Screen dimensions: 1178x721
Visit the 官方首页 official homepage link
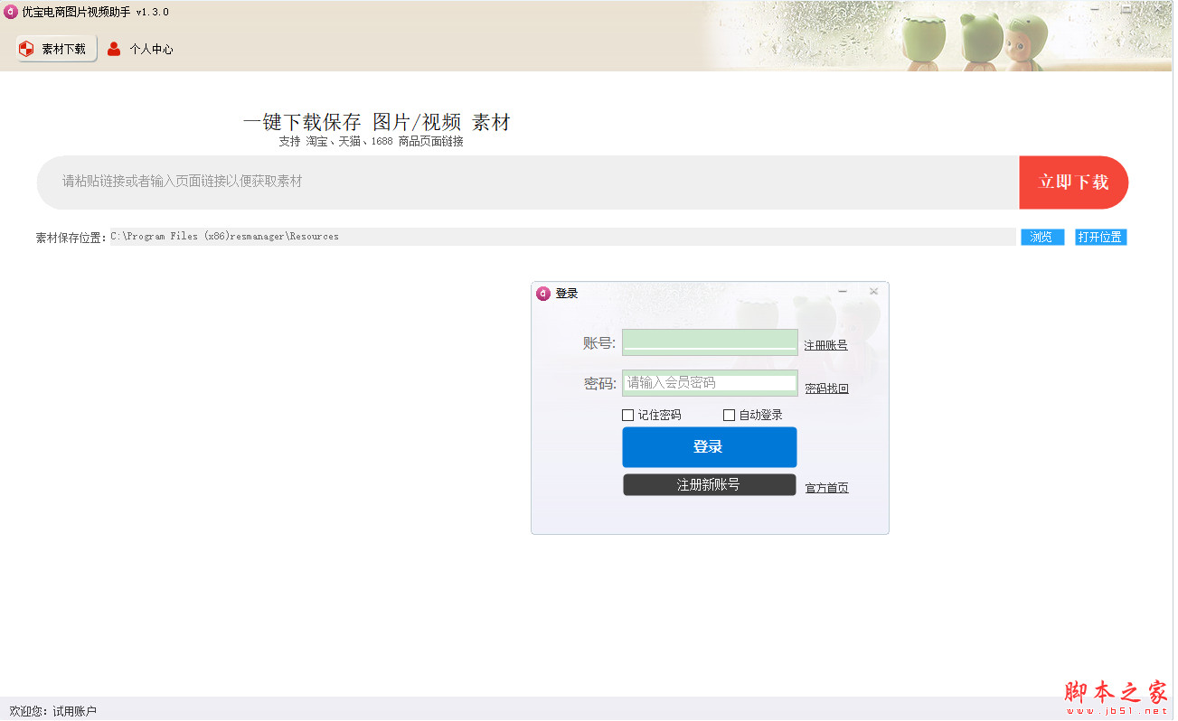[x=825, y=487]
